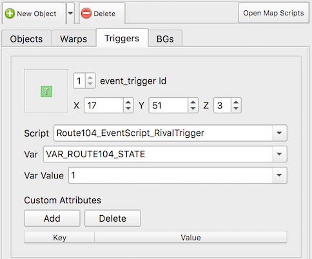Click Add under Custom Attributes
This screenshot has width=312, height=259.
(52, 218)
